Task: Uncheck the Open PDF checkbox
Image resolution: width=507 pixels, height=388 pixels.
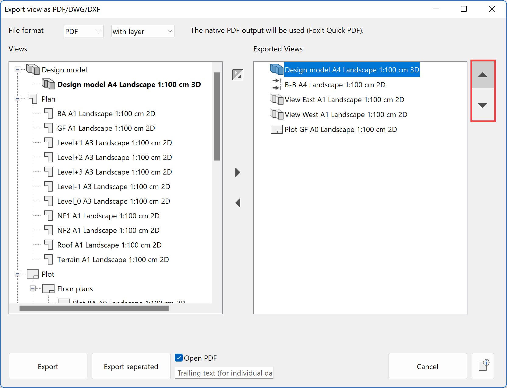Action: 179,358
